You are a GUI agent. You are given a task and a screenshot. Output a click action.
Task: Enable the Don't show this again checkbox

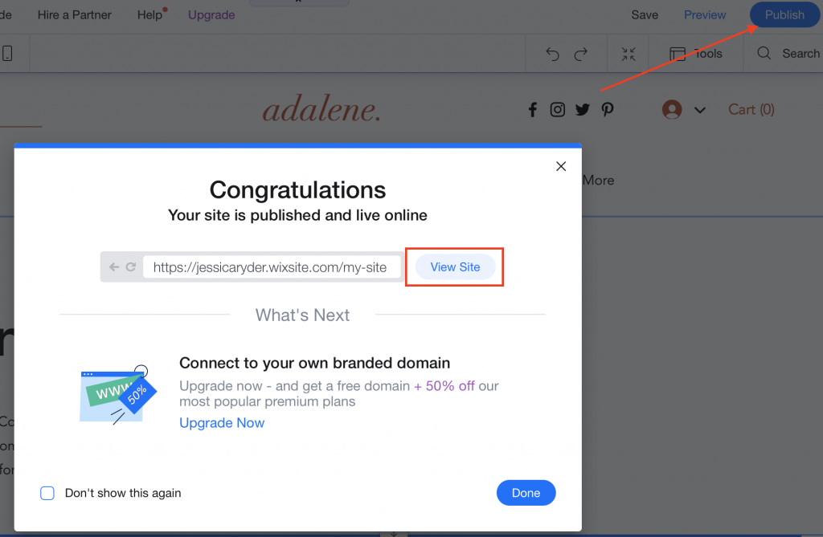pyautogui.click(x=47, y=493)
